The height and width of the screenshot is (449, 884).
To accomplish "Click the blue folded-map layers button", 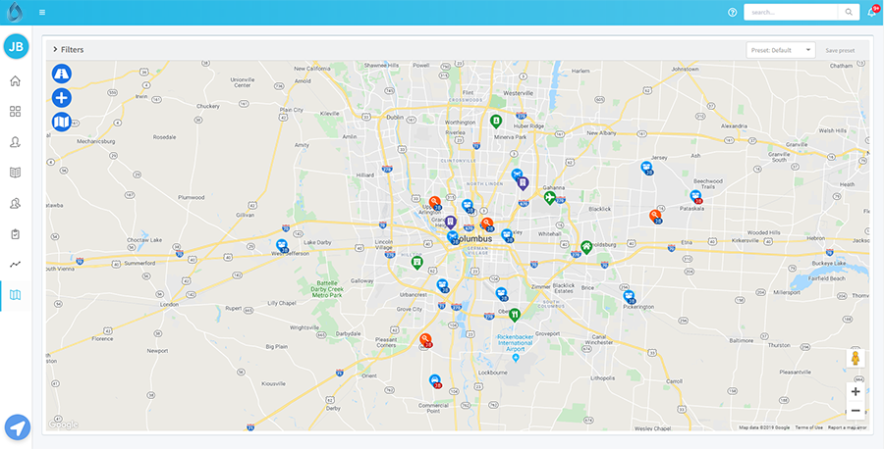I will pyautogui.click(x=62, y=123).
